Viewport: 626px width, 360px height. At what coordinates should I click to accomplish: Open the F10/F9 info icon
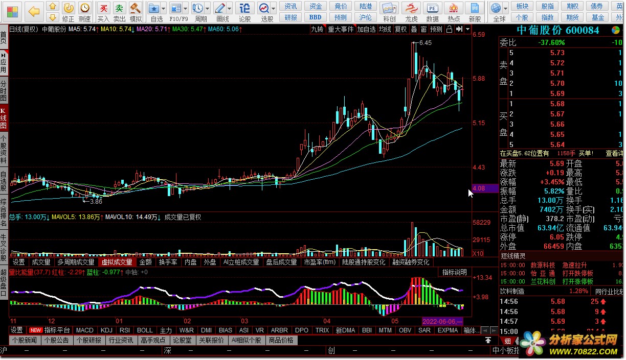point(176,8)
